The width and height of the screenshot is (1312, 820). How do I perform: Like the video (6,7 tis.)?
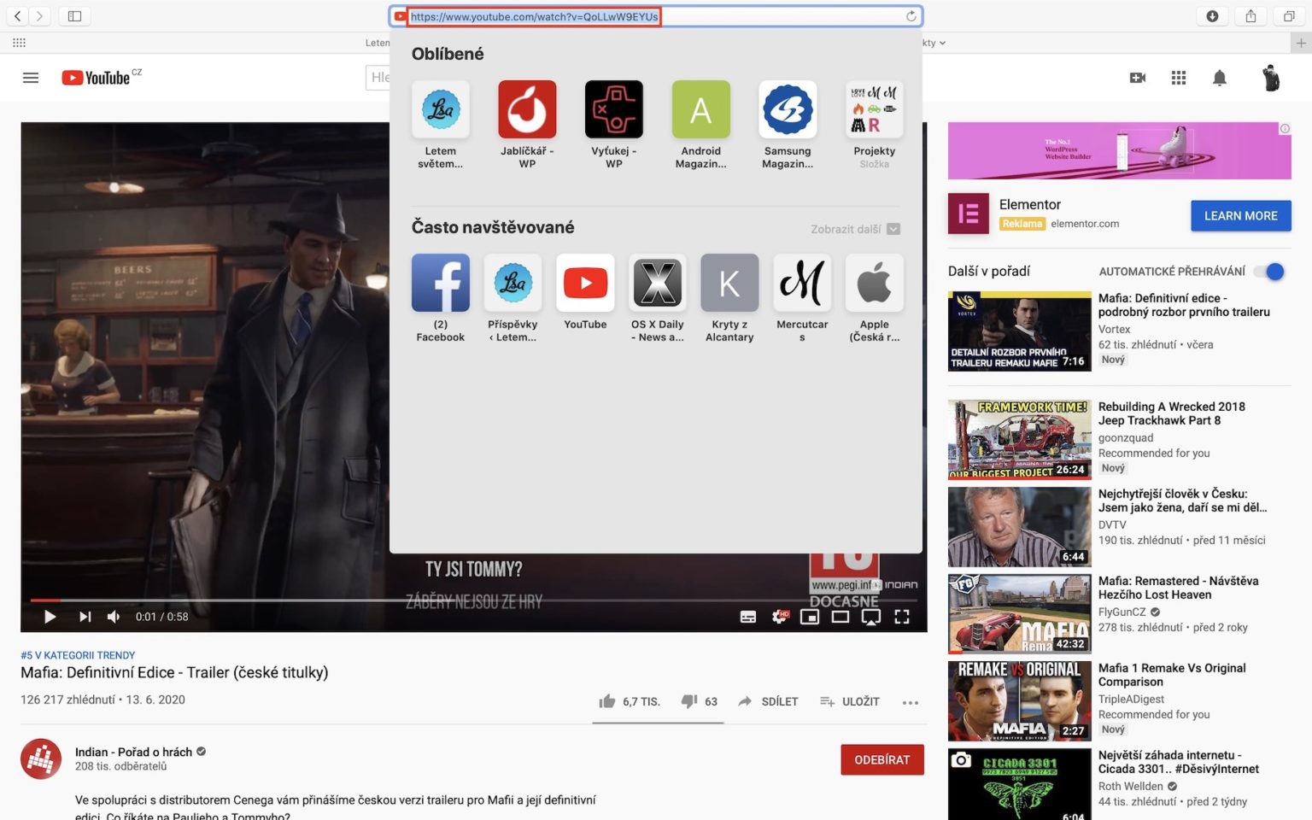630,701
